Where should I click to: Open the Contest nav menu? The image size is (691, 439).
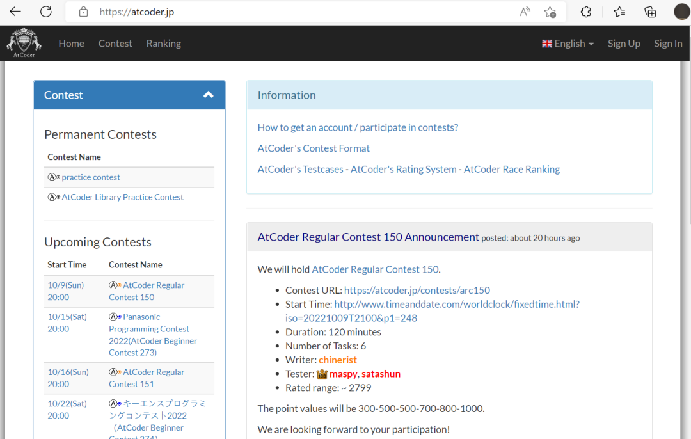[x=115, y=44]
